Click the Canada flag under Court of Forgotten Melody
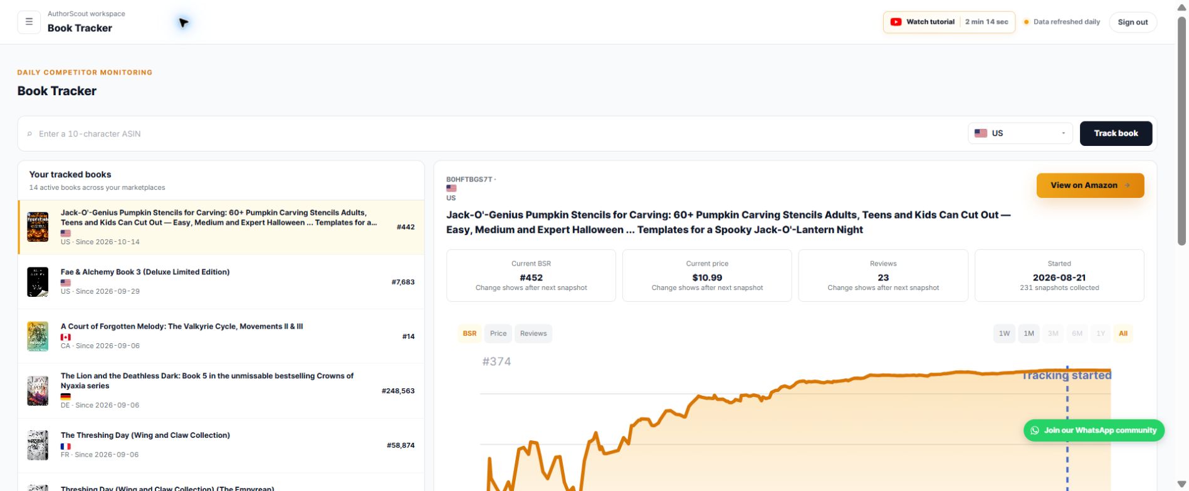The width and height of the screenshot is (1189, 491). click(x=65, y=337)
